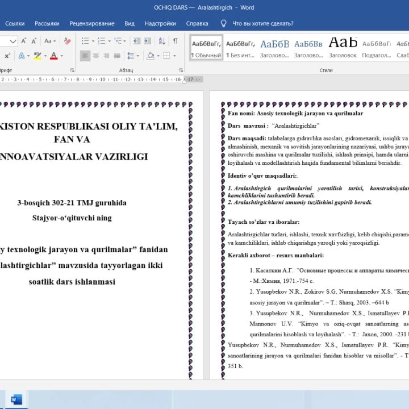Increase the paragraph indent
The image size is (409, 409).
tap(147, 41)
